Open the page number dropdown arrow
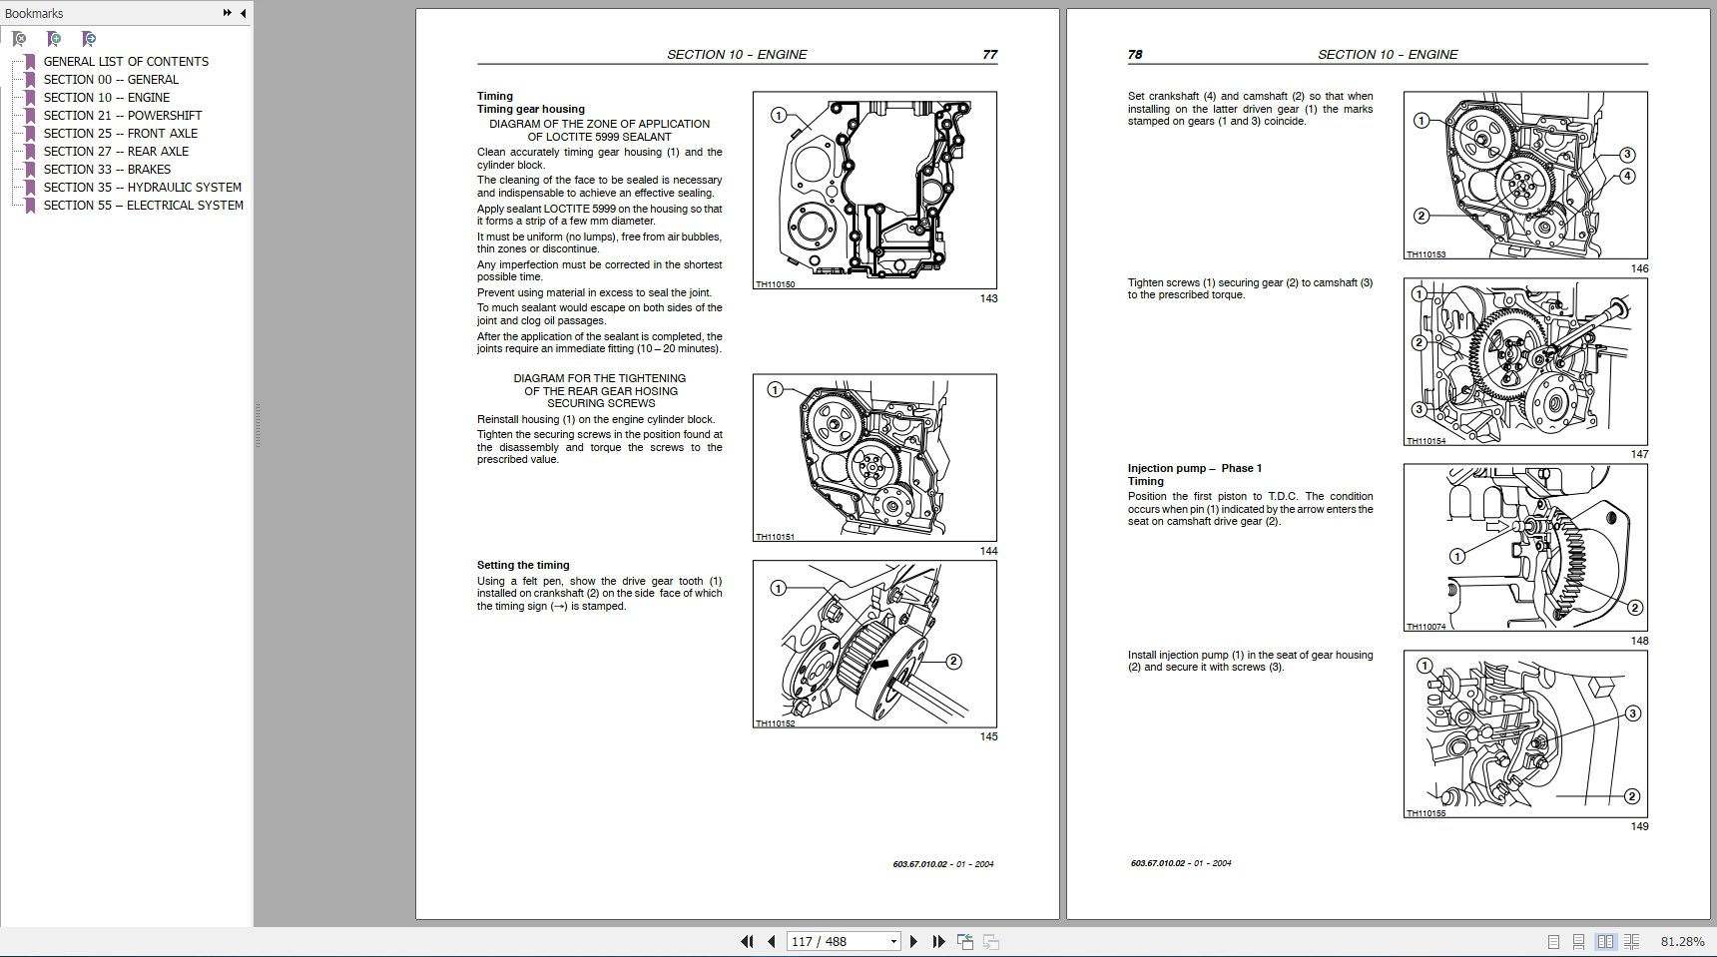1717x957 pixels. (x=893, y=941)
